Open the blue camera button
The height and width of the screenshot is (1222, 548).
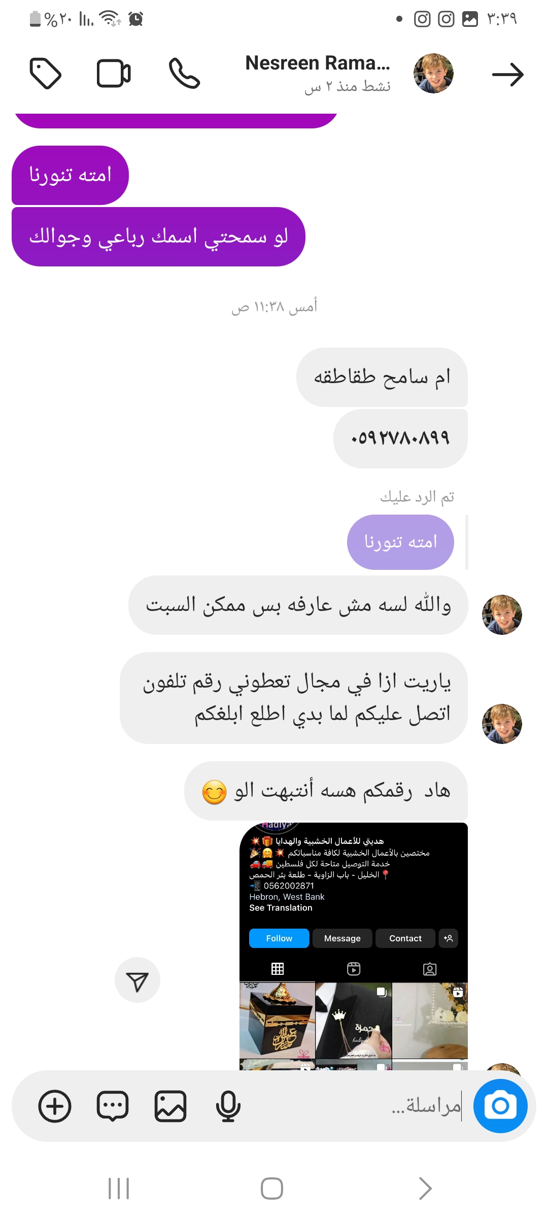click(x=500, y=1106)
